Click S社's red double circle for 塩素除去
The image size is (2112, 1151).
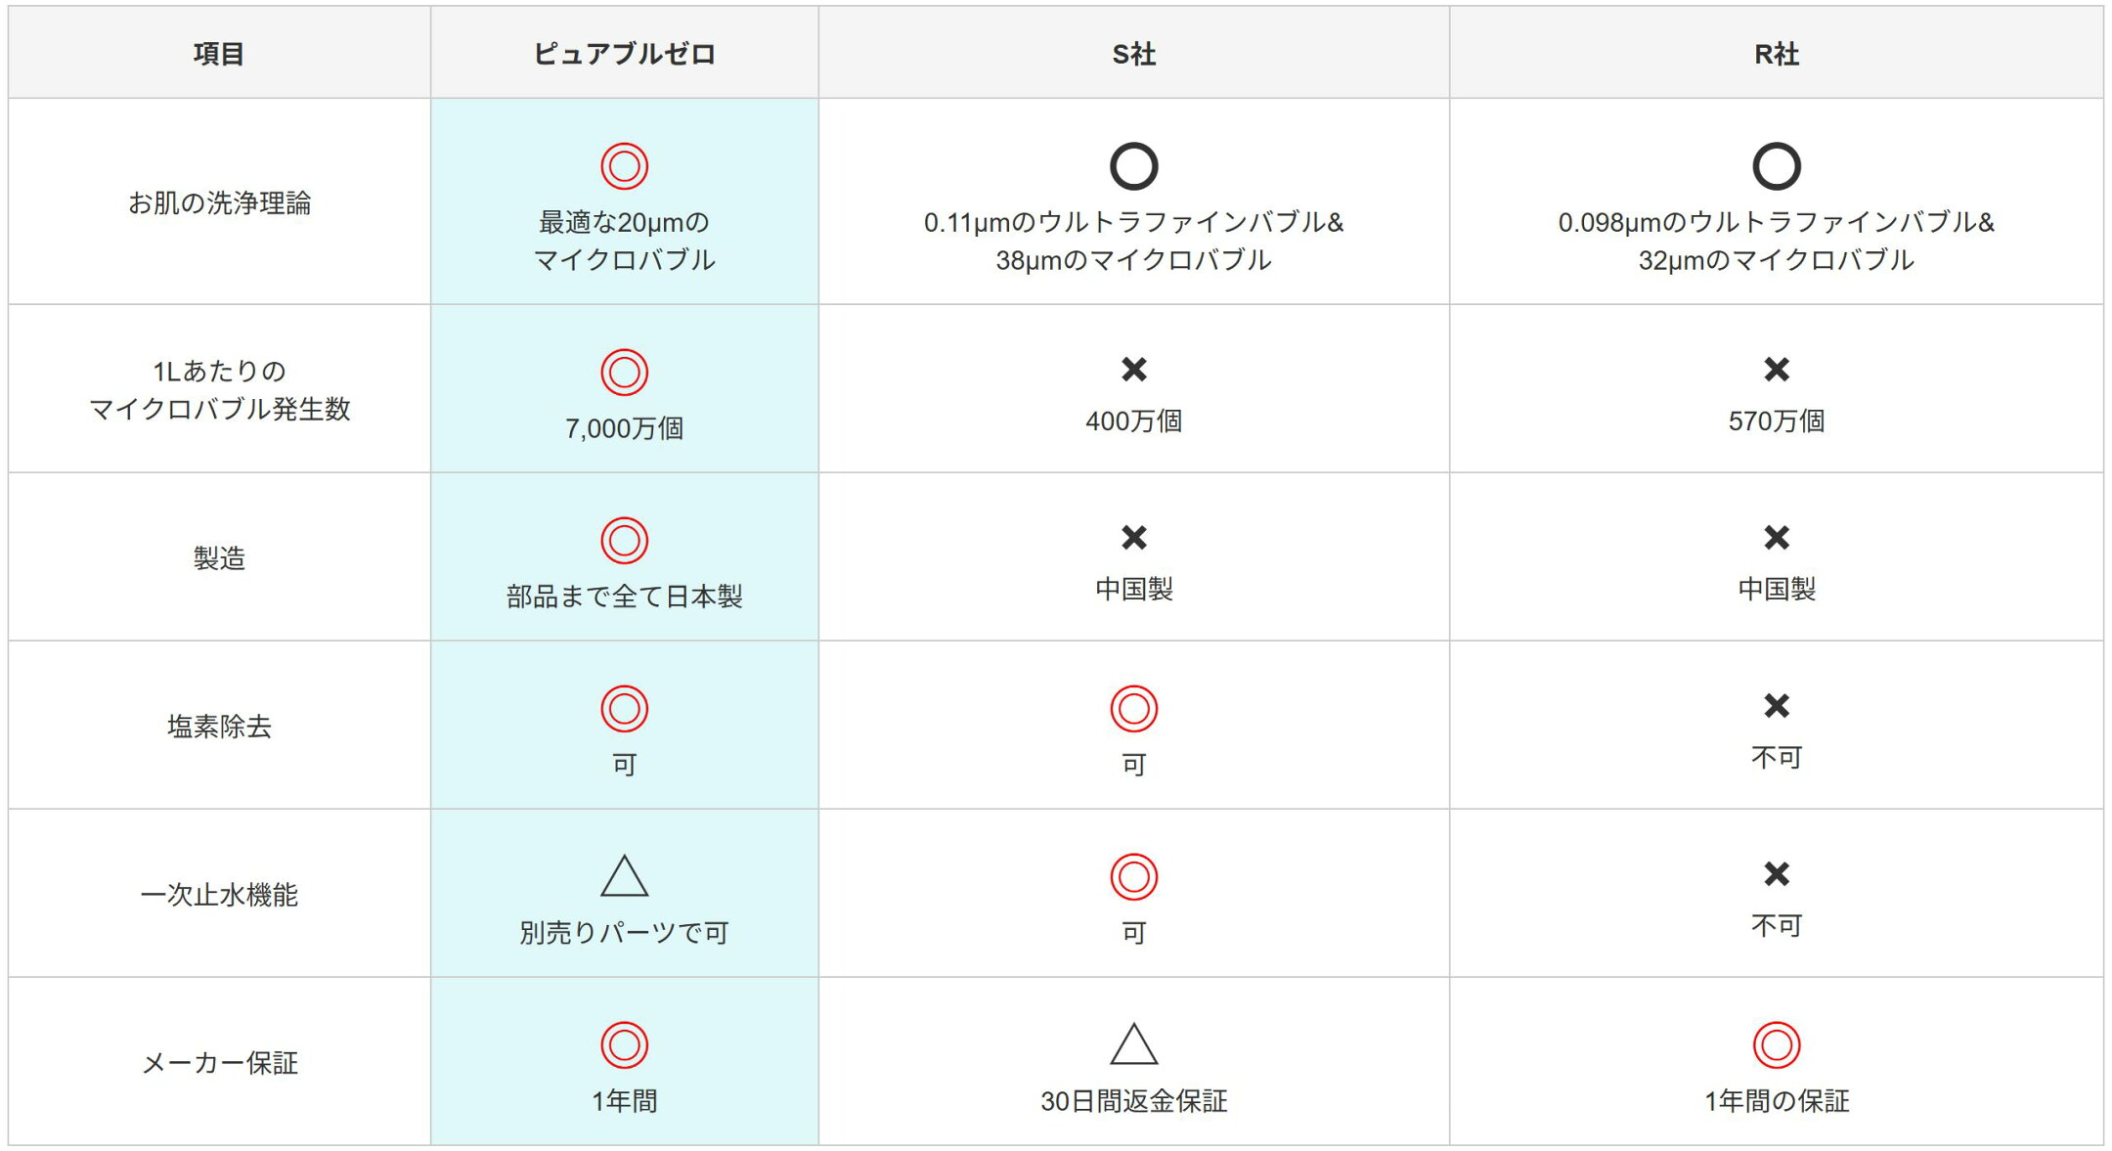pos(1133,708)
